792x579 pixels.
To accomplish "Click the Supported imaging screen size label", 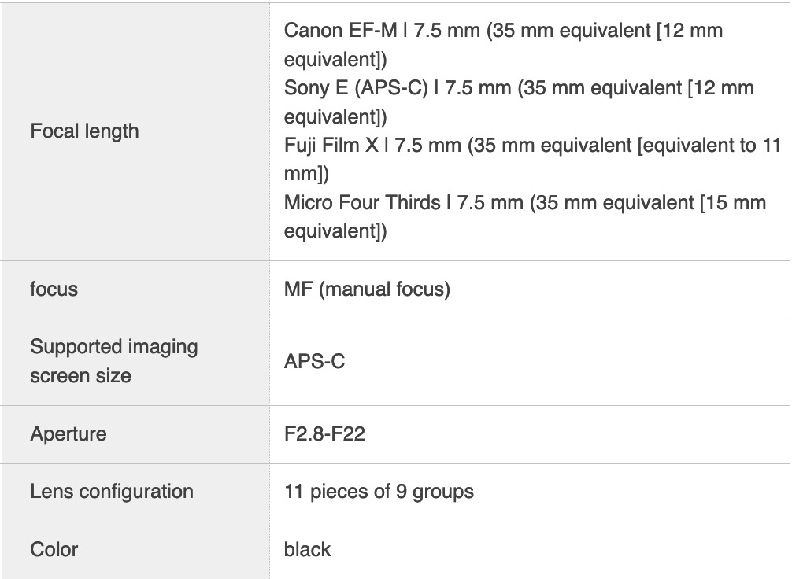I will pos(114,361).
